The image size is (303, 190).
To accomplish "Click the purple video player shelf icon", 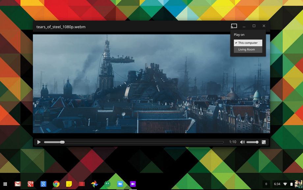I will (x=133, y=184).
